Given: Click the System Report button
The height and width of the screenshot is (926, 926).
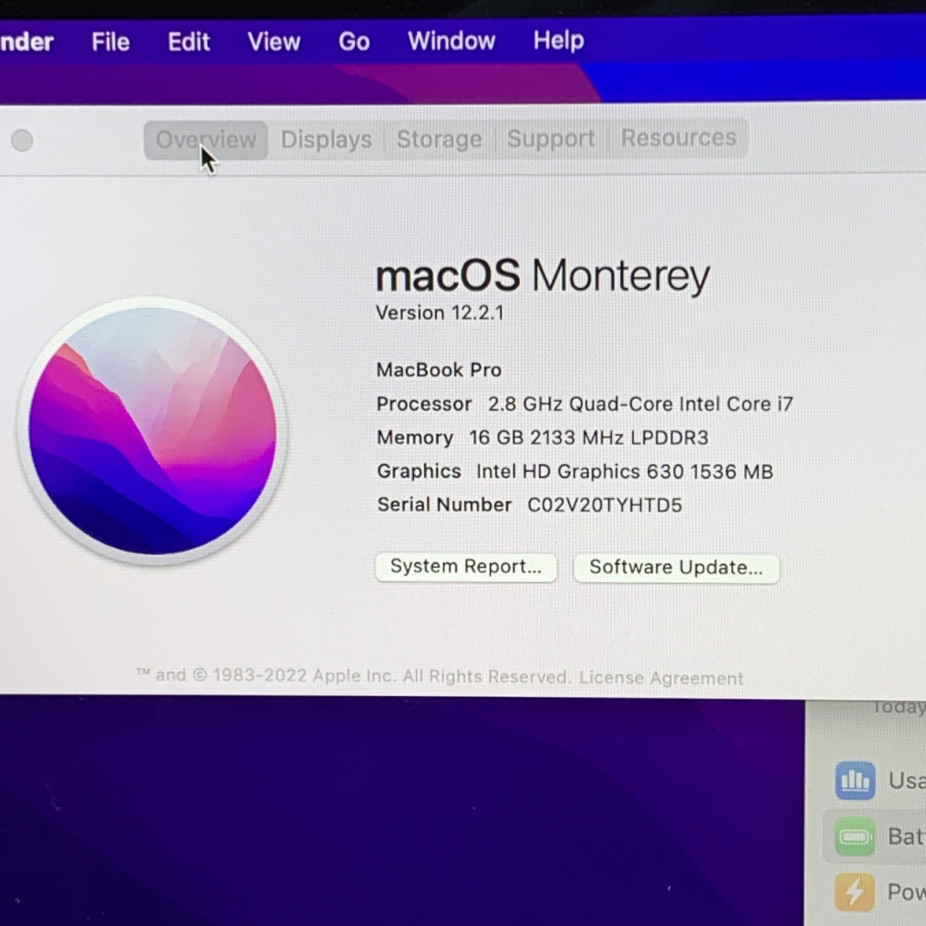Looking at the screenshot, I should (466, 567).
